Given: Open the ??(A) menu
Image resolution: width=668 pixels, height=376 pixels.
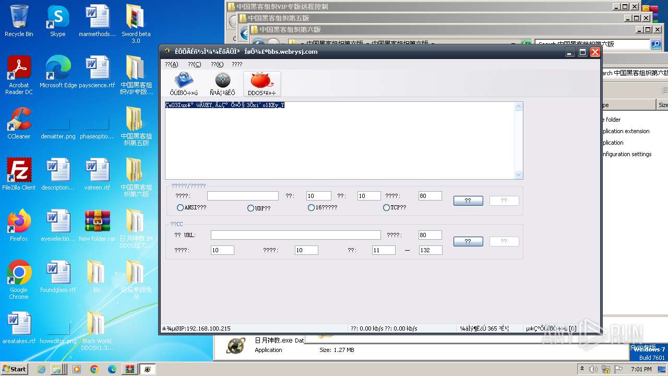Looking at the screenshot, I should [171, 64].
